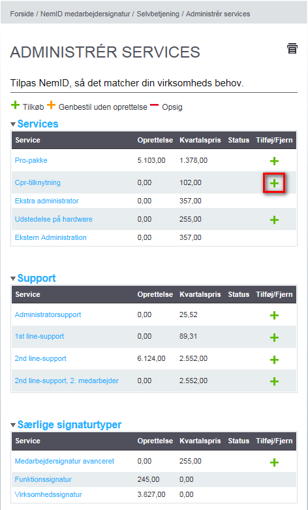Click the print icon beside the heading
308x510 pixels.
pyautogui.click(x=292, y=48)
